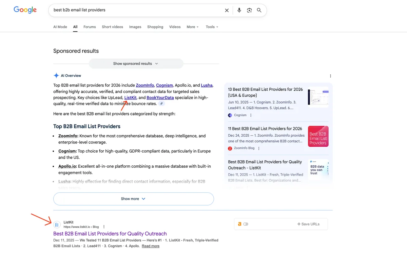Switch to Shopping tab

[155, 27]
